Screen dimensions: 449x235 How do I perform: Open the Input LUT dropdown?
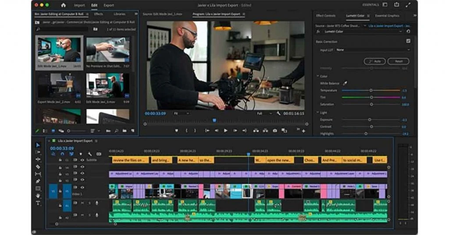[373, 50]
